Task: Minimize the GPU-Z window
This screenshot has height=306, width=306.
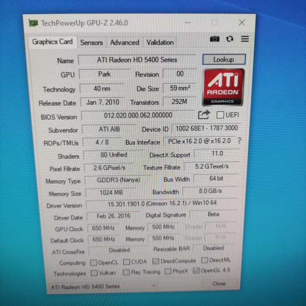Action: (188, 23)
